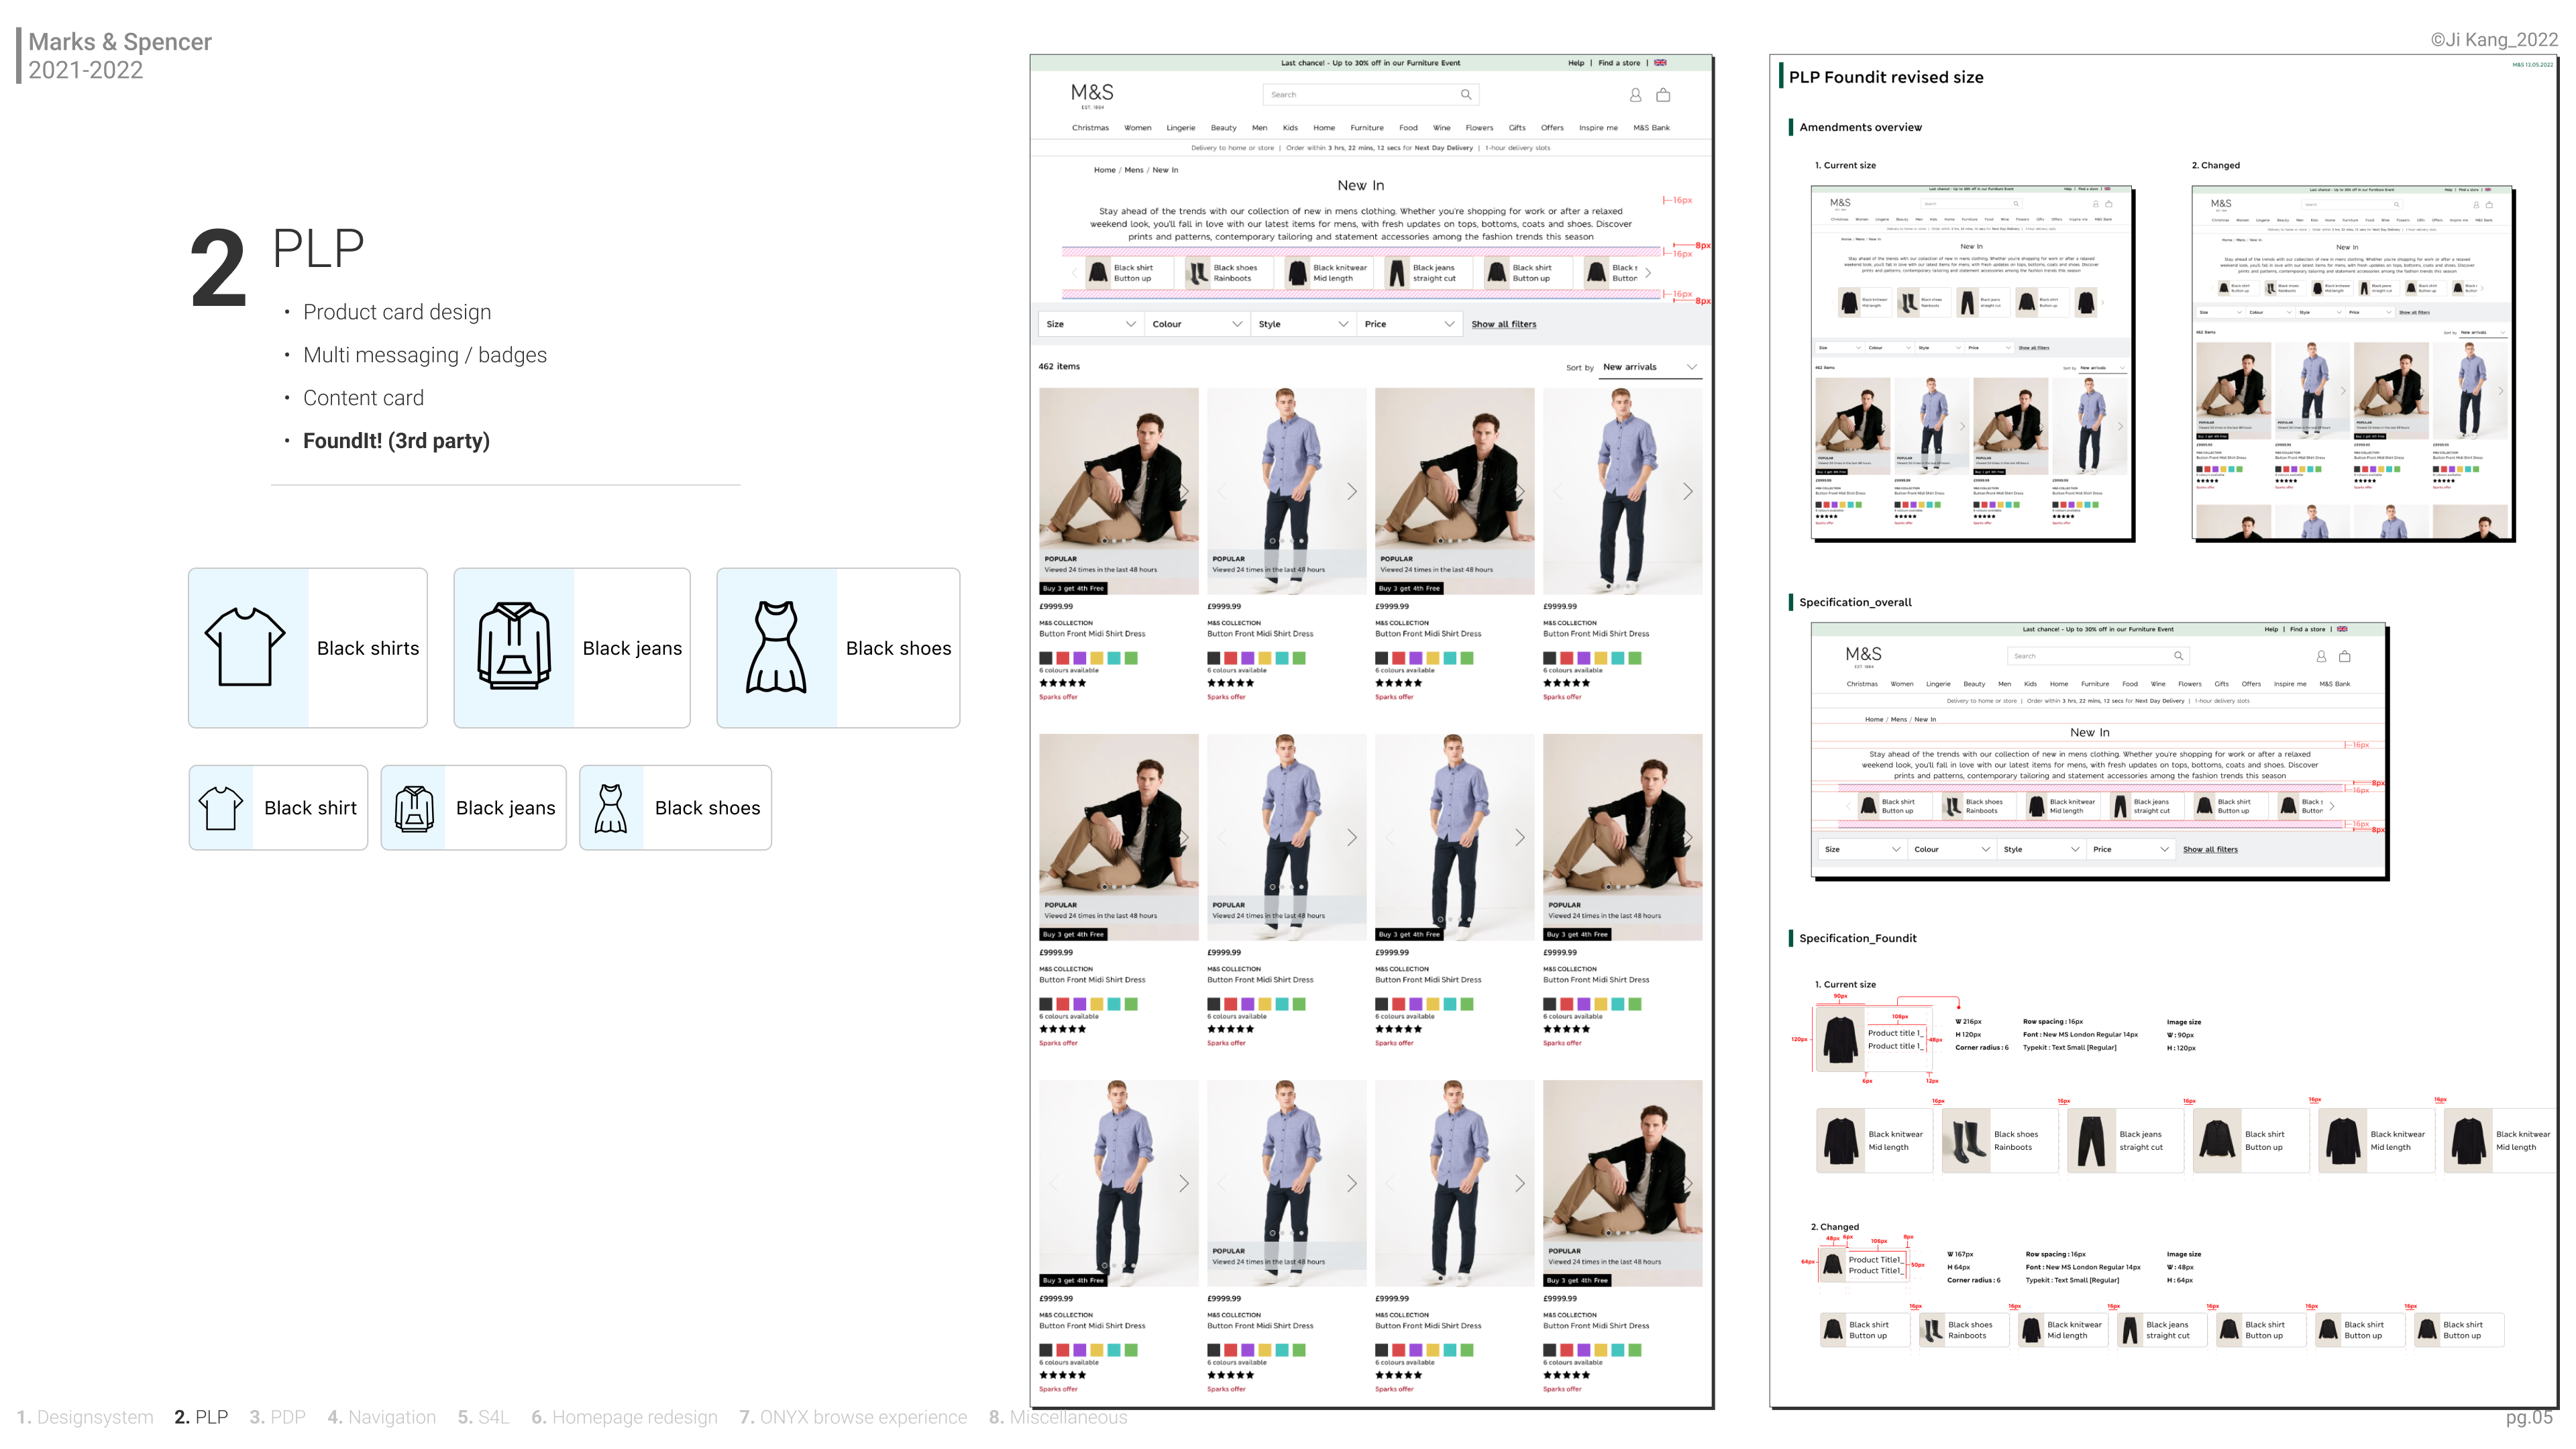Advance the Foundit category carousel right arrow
Viewport: 2576px width, 1449px height.
coord(1648,272)
